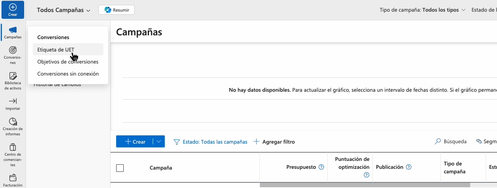This screenshot has width=497, height=188.
Task: Select Etiqueta de UET menu item
Action: point(68,50)
